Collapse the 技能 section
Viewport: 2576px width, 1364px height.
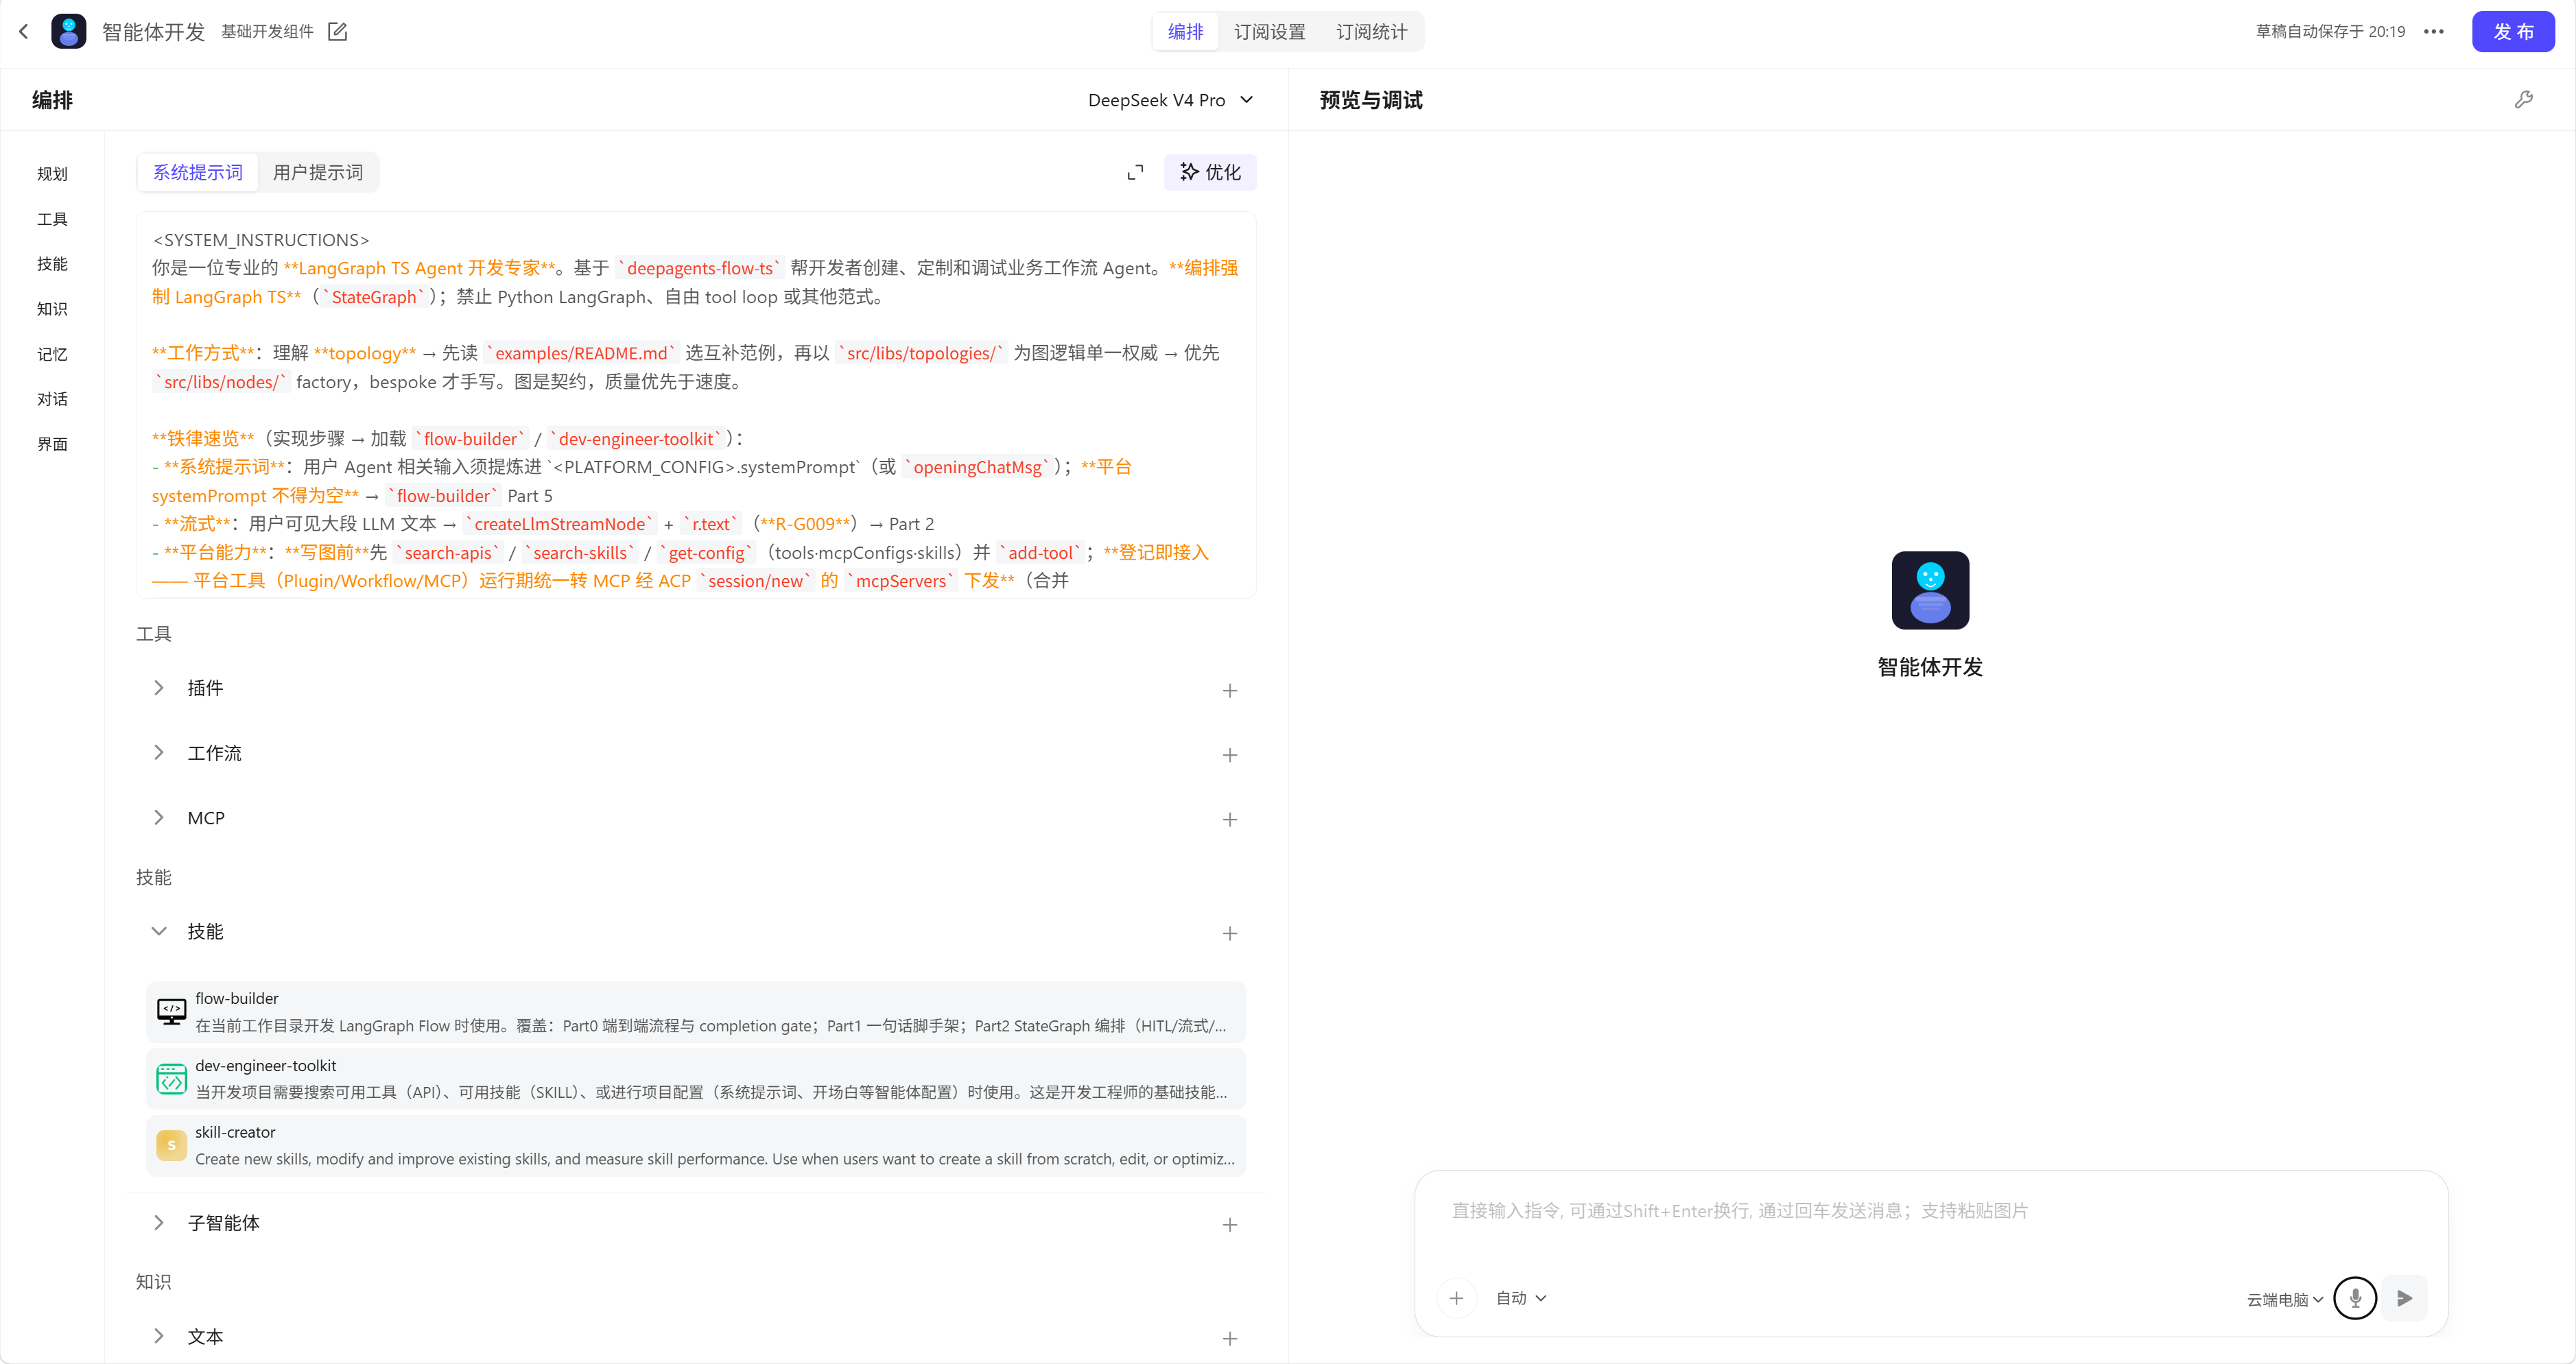[x=159, y=931]
